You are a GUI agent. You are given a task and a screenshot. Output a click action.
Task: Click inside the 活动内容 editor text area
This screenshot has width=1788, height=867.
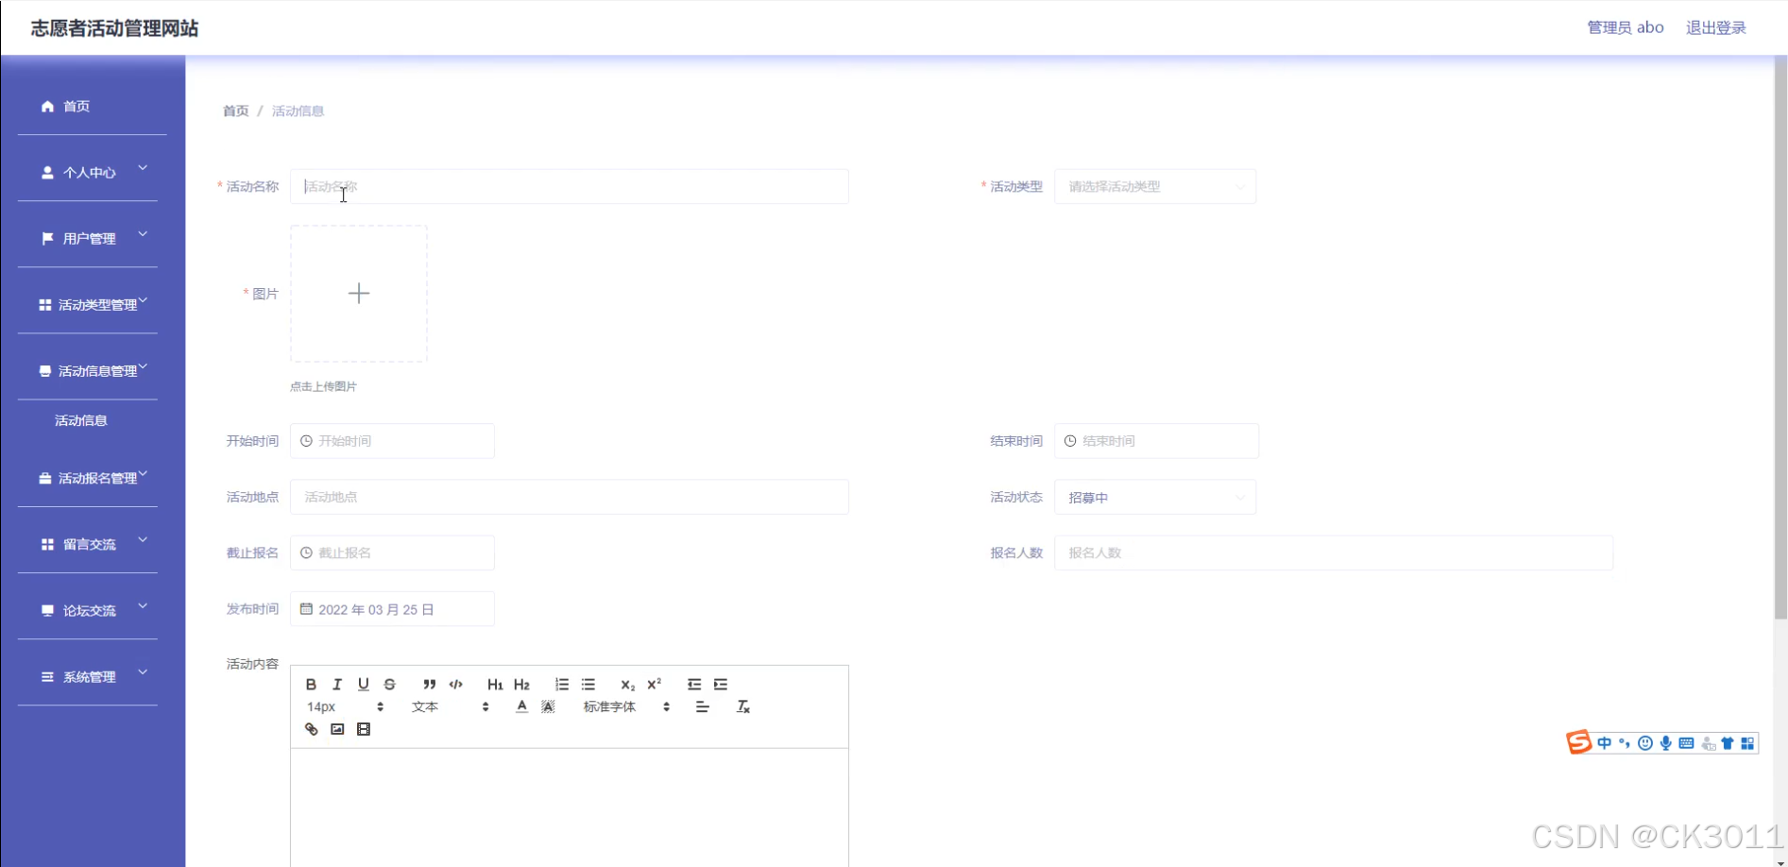[x=570, y=807]
